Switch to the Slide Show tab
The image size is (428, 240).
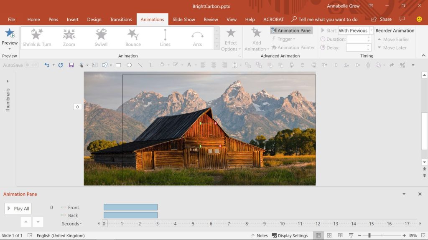coord(184,19)
